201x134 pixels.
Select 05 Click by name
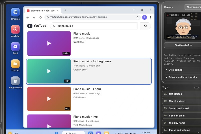click(181, 123)
